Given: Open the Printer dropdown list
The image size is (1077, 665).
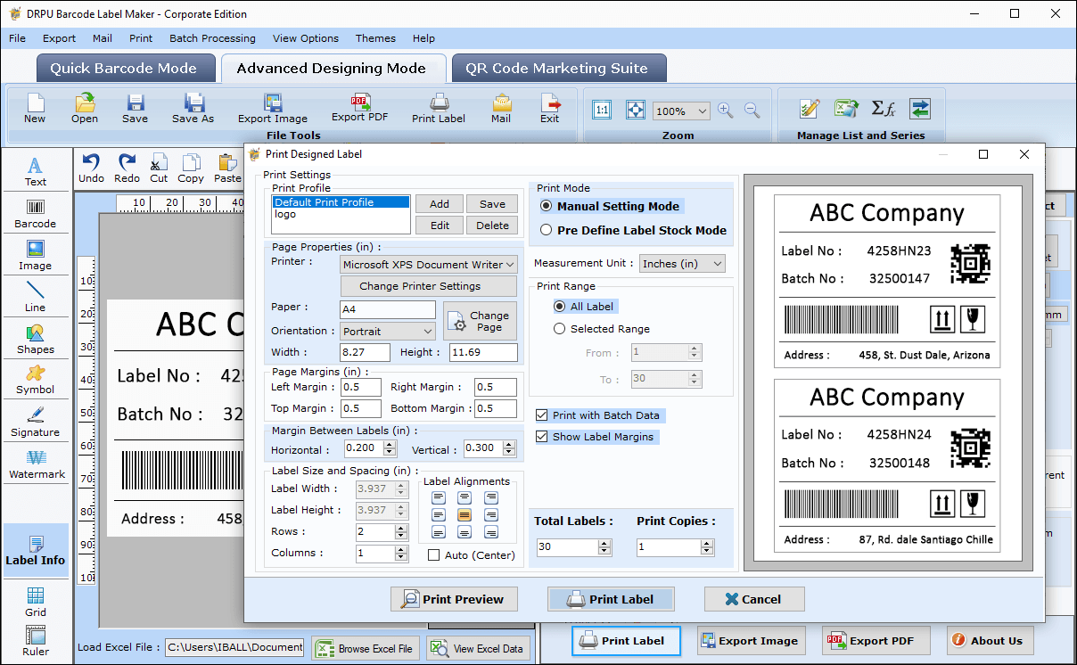Looking at the screenshot, I should click(429, 265).
